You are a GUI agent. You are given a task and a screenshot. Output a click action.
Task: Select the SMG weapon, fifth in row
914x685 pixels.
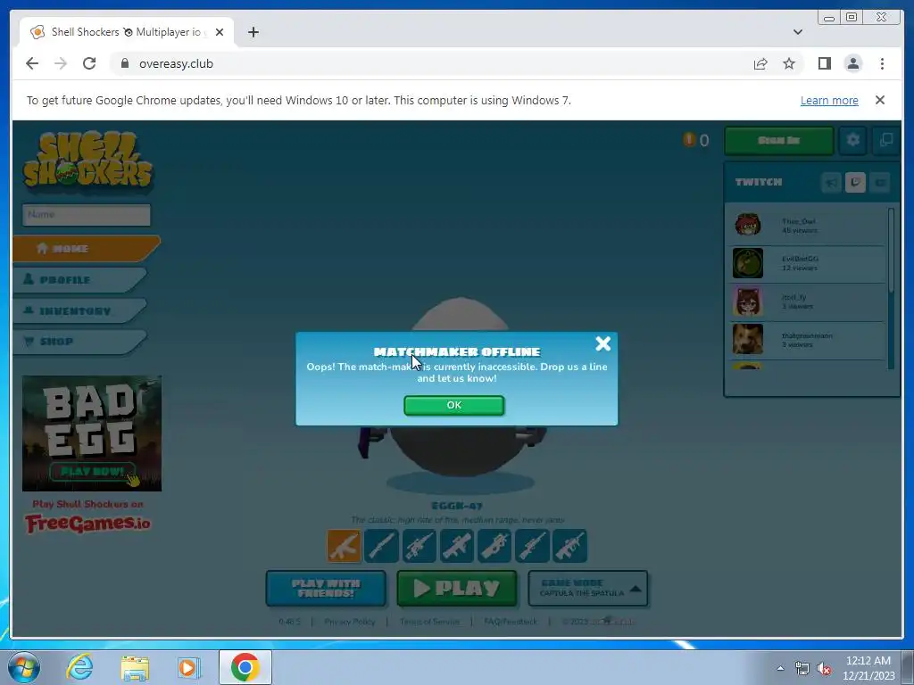tap(494, 546)
